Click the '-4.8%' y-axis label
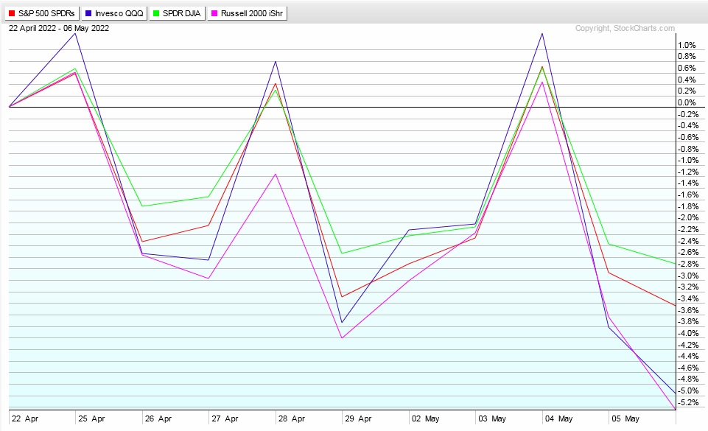This screenshot has width=708, height=431. click(688, 379)
